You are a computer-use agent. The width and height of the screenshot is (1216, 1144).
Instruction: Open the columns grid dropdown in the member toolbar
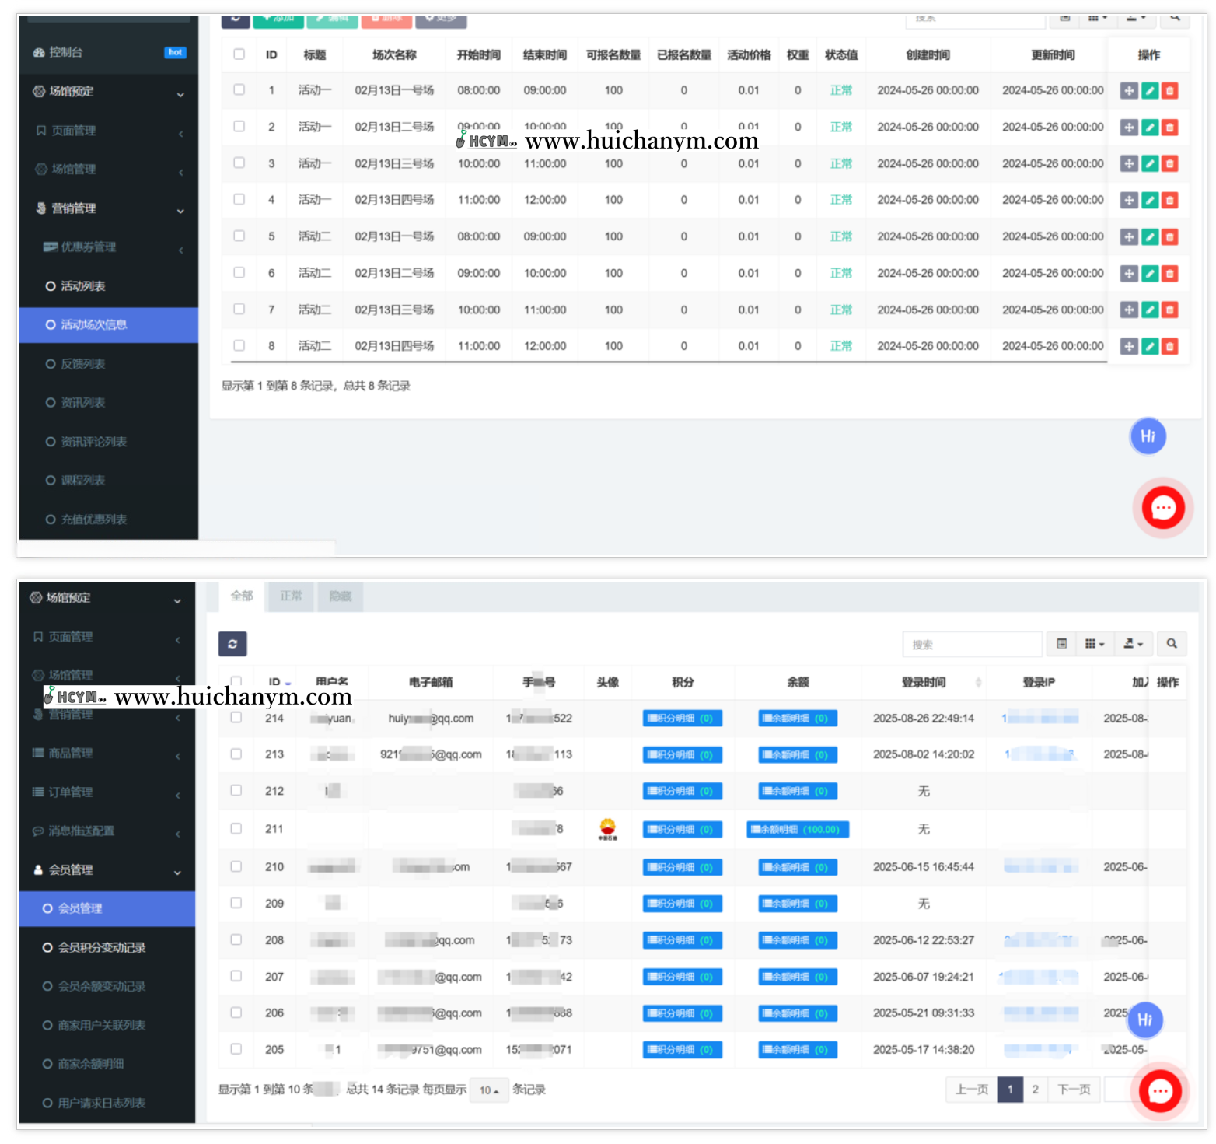click(x=1094, y=644)
